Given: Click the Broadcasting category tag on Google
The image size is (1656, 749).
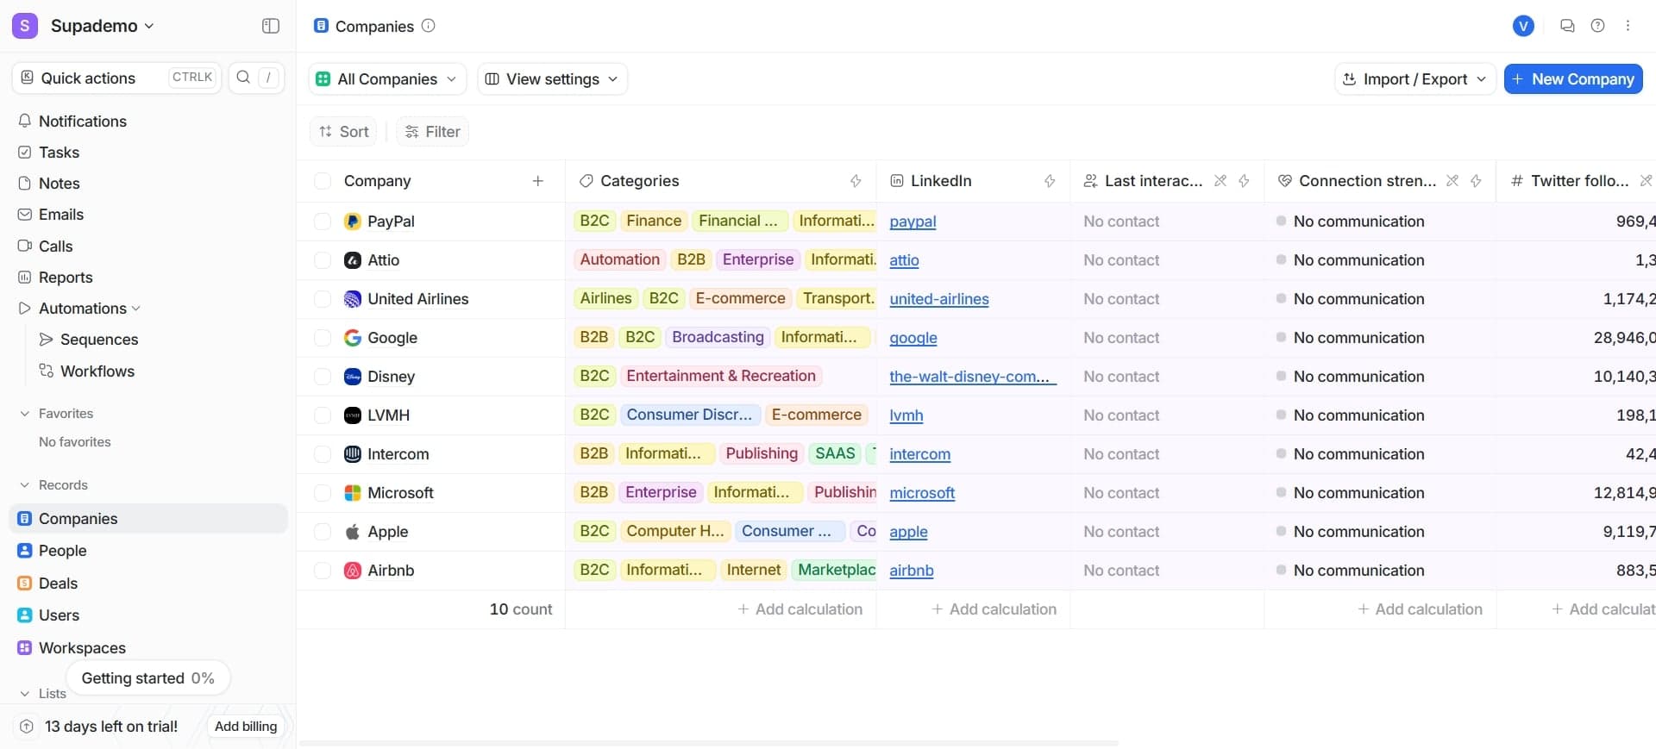Looking at the screenshot, I should pos(718,338).
